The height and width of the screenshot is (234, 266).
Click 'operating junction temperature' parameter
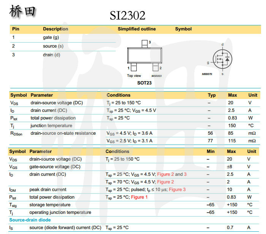click(x=60, y=213)
